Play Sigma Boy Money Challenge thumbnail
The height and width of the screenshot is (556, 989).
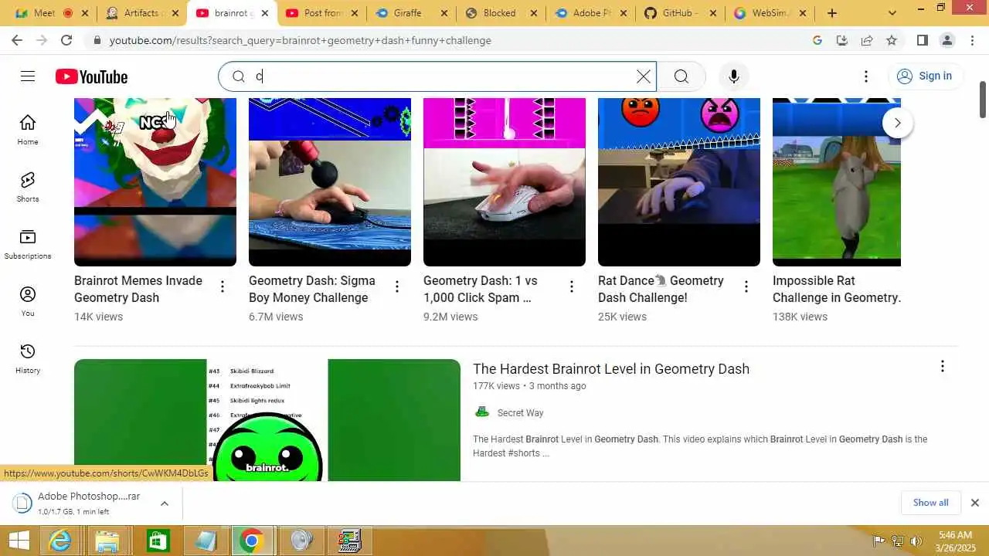pyautogui.click(x=330, y=182)
